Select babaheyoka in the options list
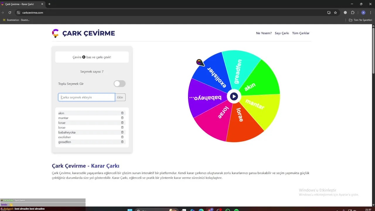375x211 pixels. click(x=67, y=132)
